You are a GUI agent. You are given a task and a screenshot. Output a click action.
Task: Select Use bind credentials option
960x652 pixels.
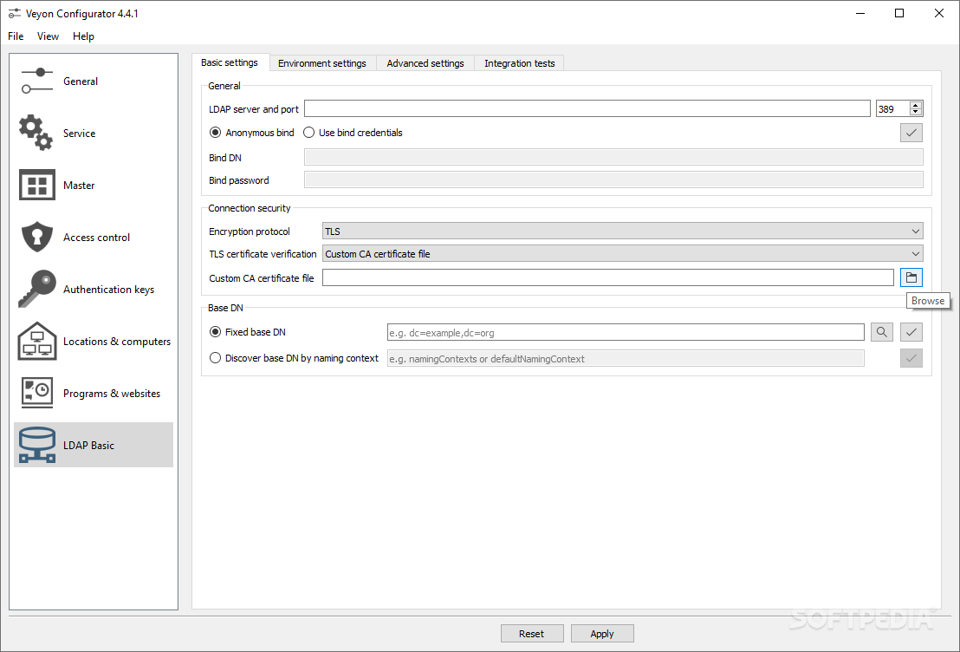click(x=354, y=133)
